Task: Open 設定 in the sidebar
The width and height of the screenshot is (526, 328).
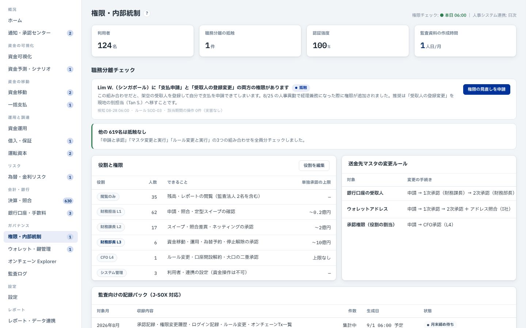Action: pyautogui.click(x=41, y=297)
